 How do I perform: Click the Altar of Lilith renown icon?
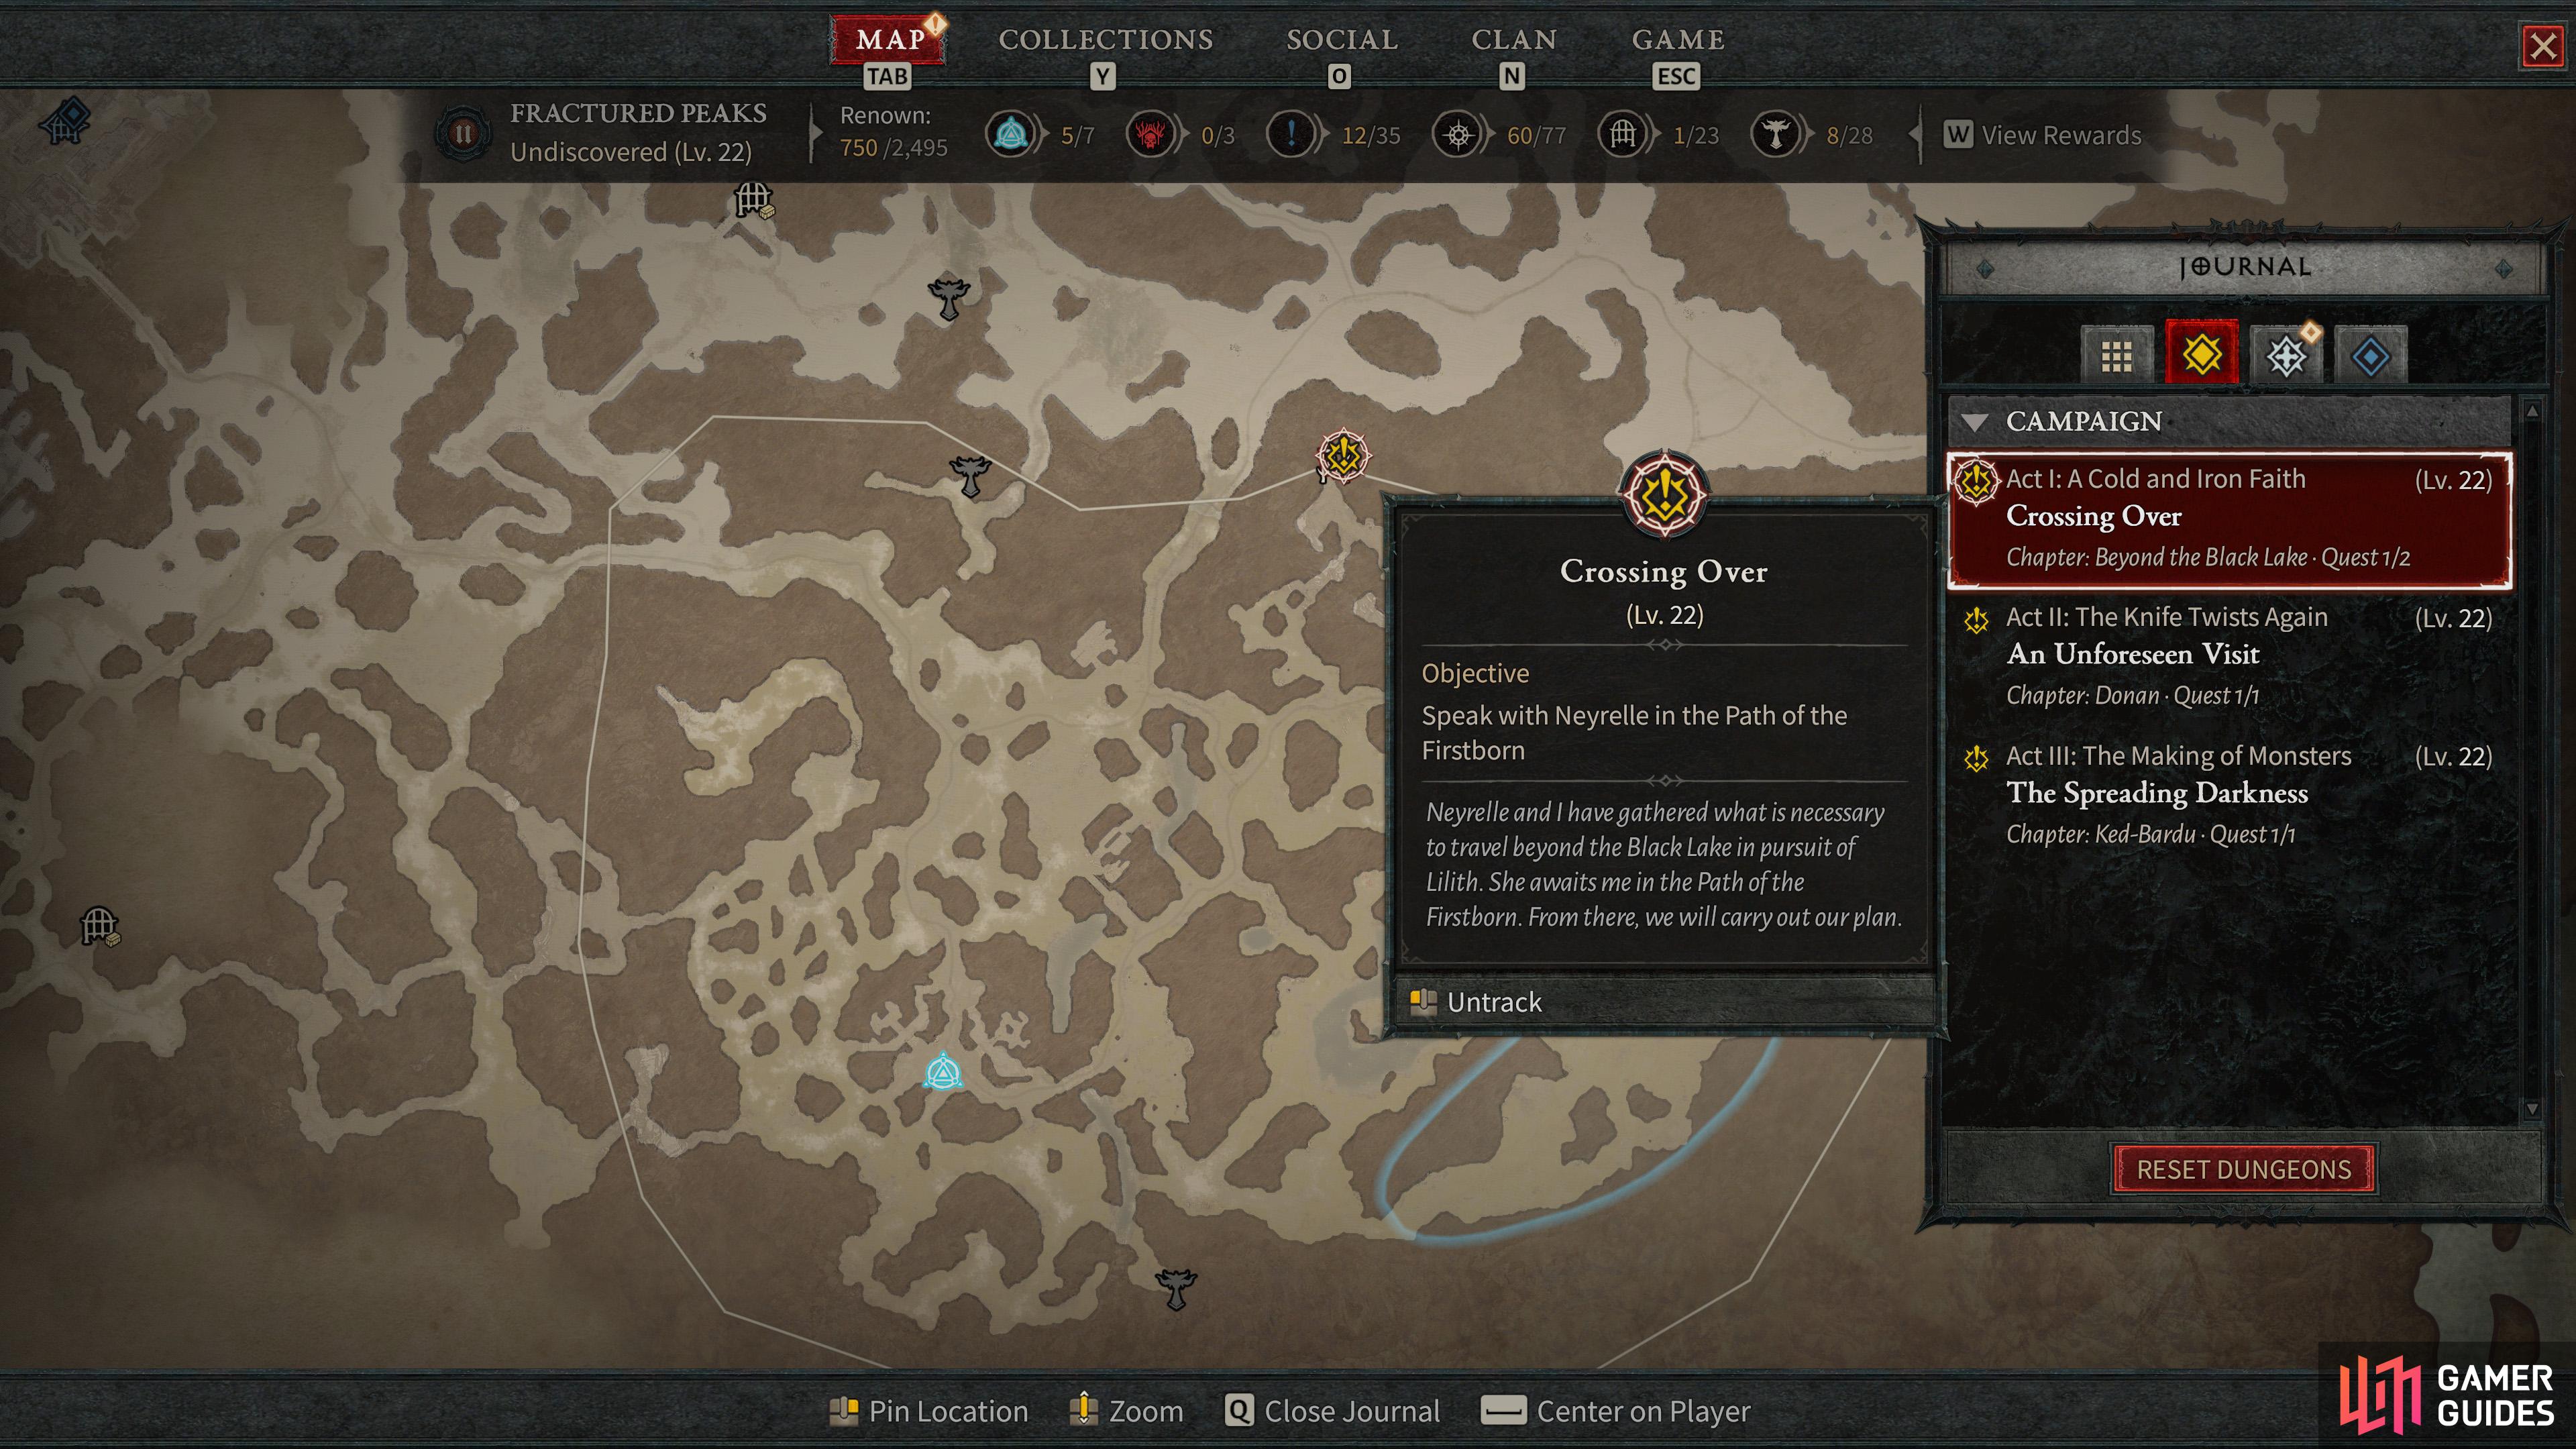click(x=1775, y=134)
